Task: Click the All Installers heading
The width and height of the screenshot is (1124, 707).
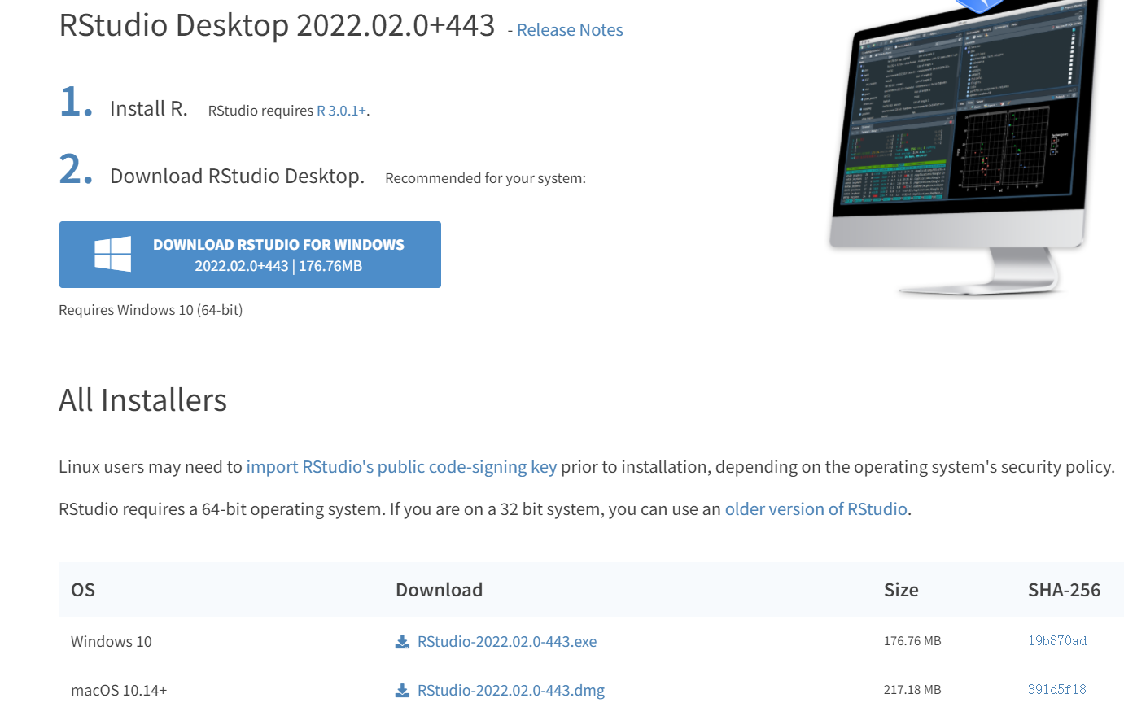Action: [143, 400]
